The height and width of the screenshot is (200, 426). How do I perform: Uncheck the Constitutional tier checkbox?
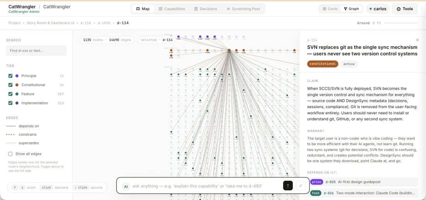[x=10, y=85]
